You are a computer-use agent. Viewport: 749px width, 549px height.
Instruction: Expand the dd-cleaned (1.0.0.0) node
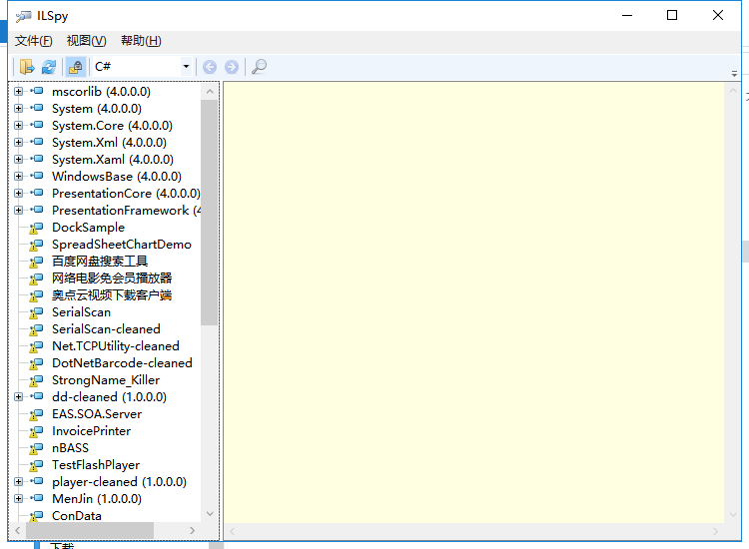[x=18, y=396]
